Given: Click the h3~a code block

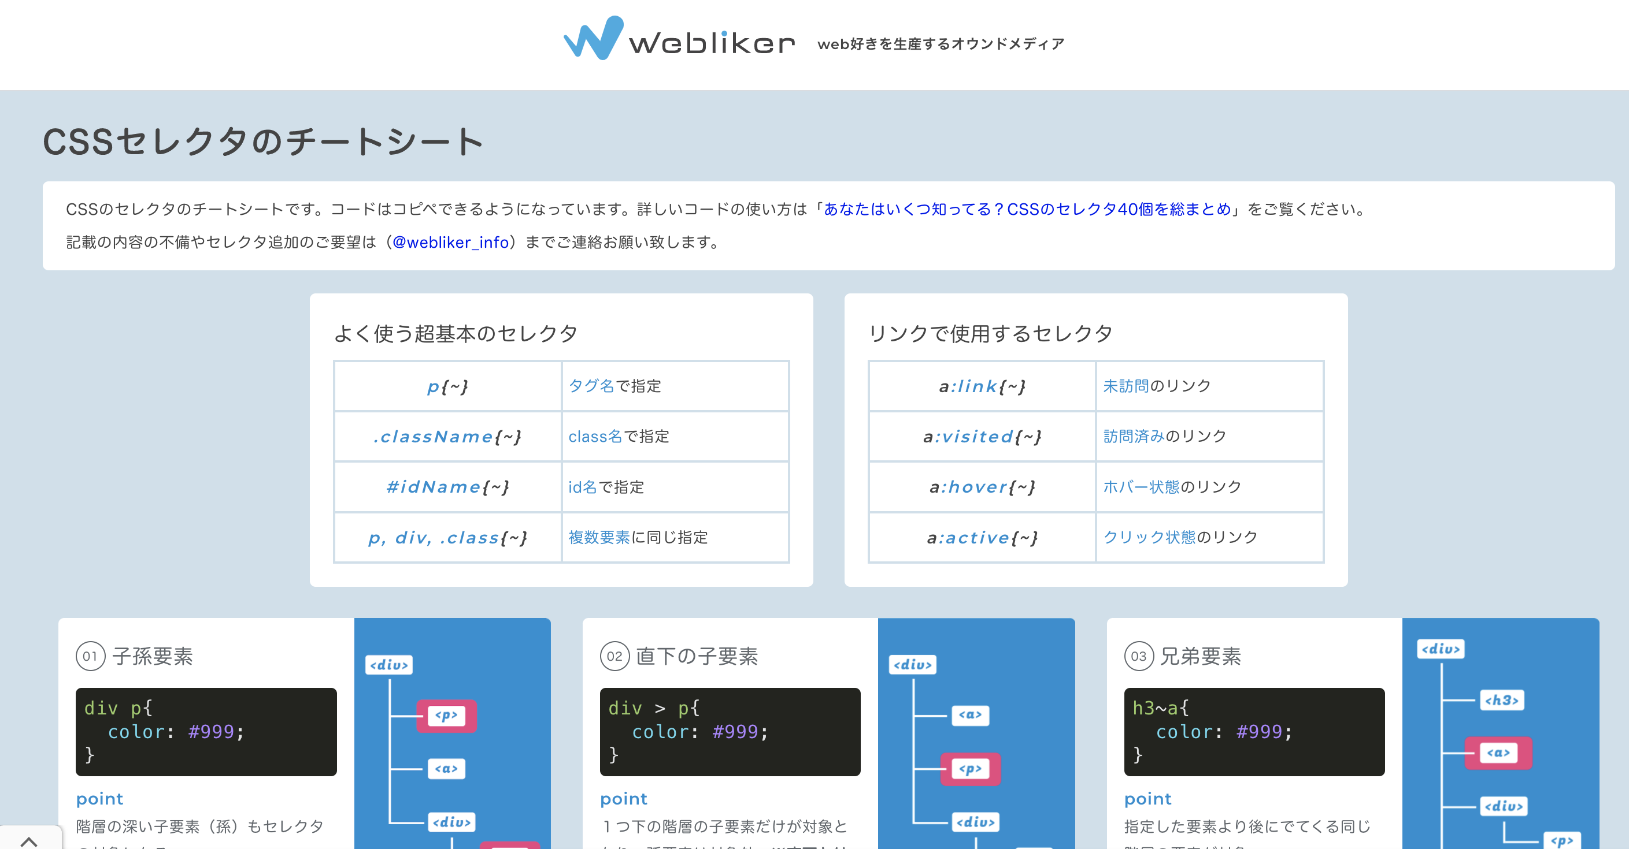Looking at the screenshot, I should (x=1254, y=732).
